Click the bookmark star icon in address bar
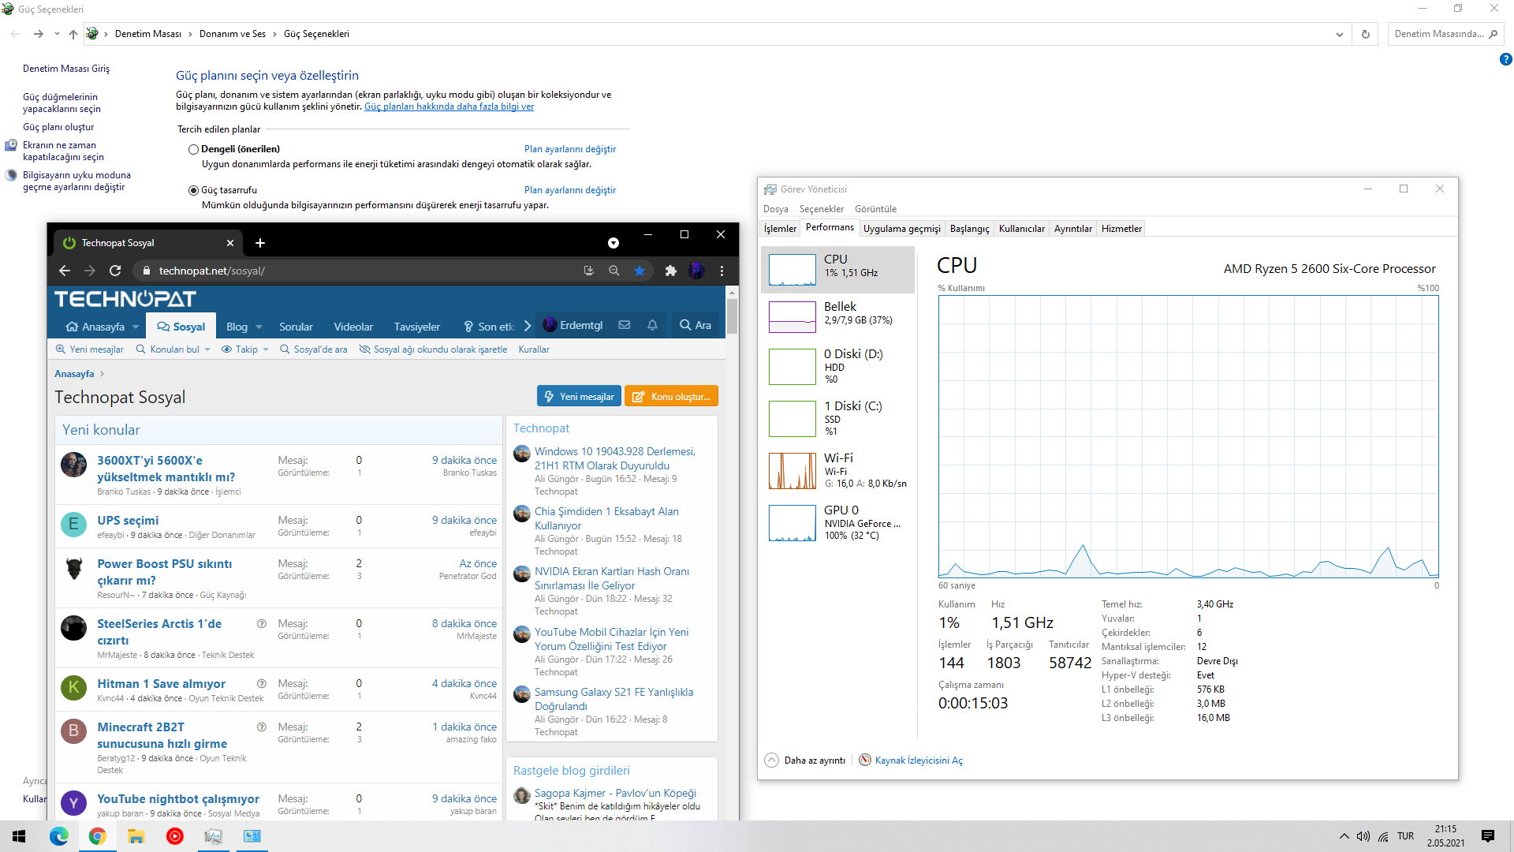The image size is (1514, 852). tap(640, 271)
